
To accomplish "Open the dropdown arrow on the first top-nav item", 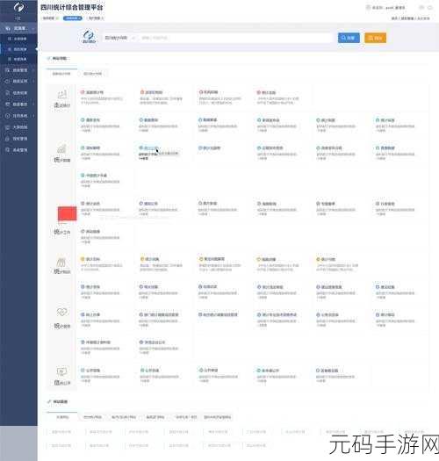I will coord(57,18).
